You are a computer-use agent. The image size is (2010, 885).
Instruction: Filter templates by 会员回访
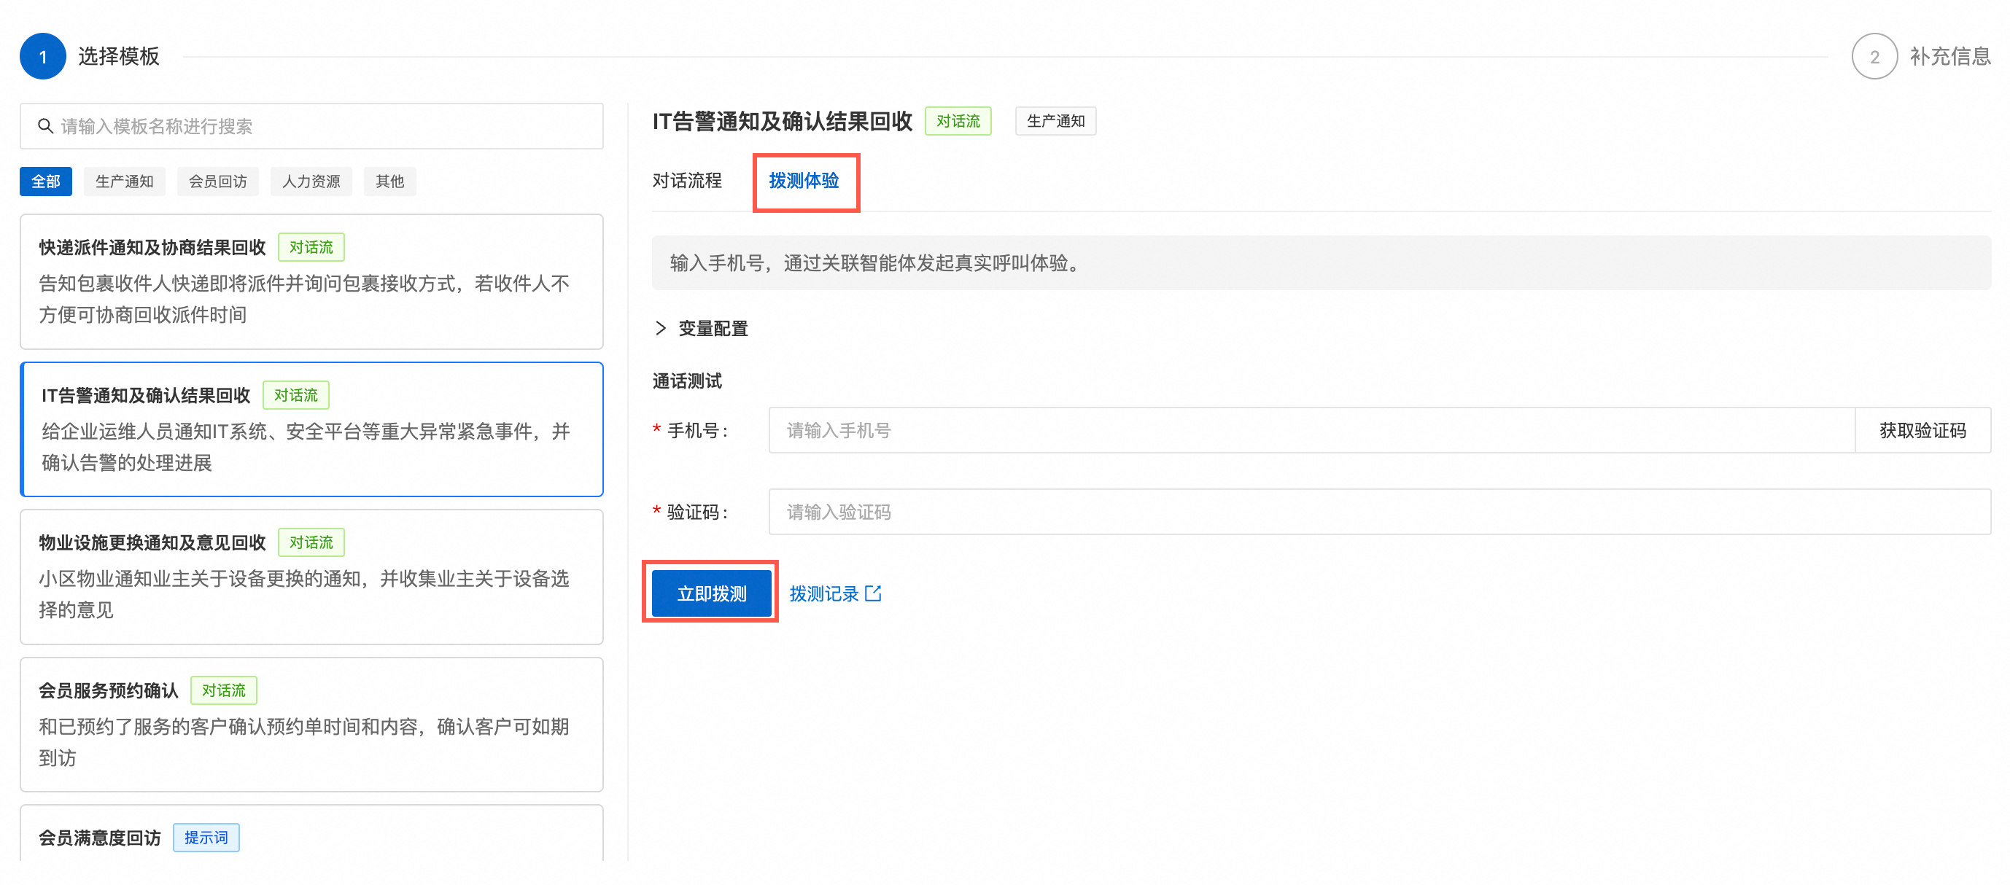pos(217,182)
